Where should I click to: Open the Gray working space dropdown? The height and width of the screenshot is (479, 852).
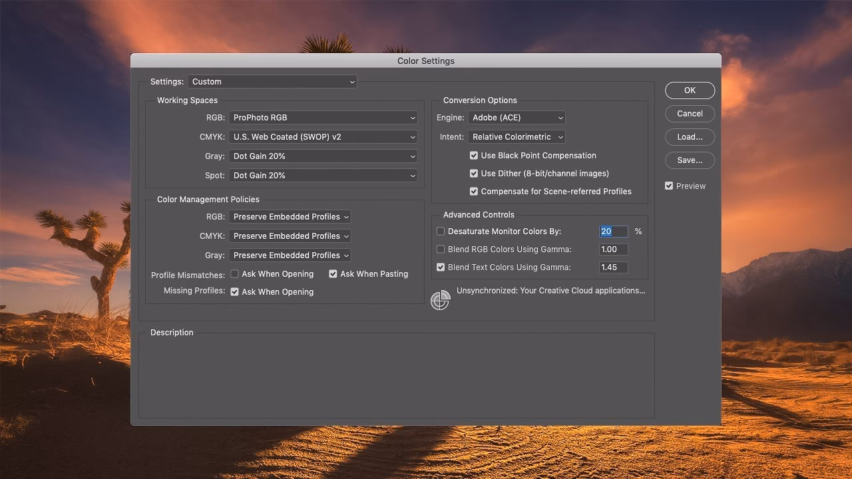pyautogui.click(x=323, y=156)
